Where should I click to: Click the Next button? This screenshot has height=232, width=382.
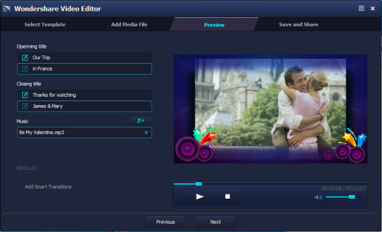coord(215,222)
